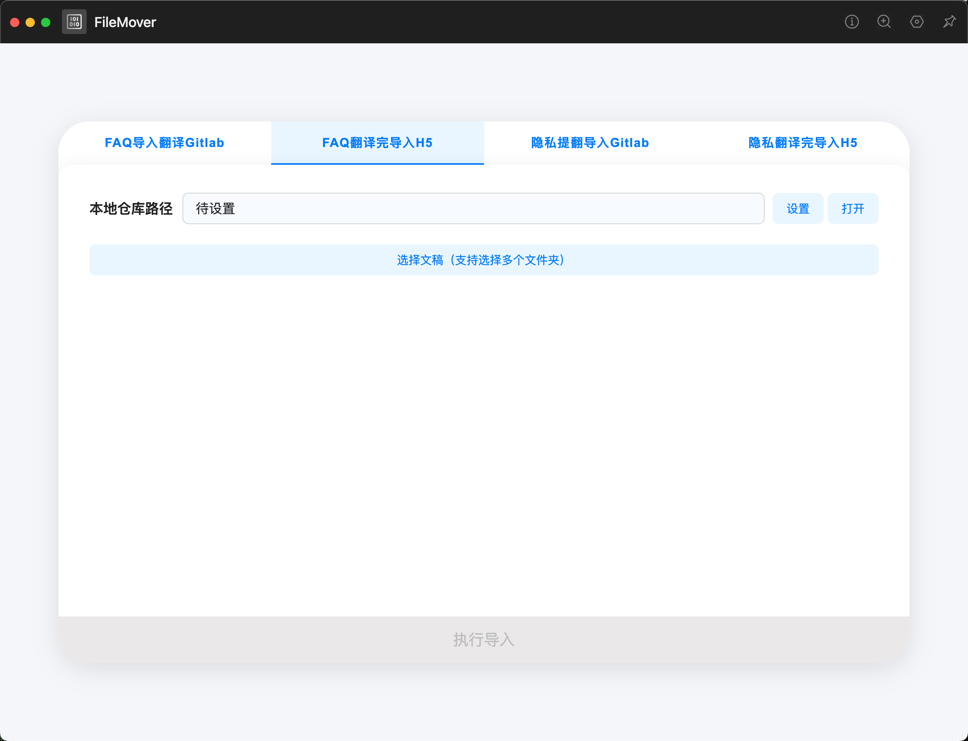The width and height of the screenshot is (968, 741).
Task: Go to 隐私翻译完导入H5 tab
Action: 802,143
